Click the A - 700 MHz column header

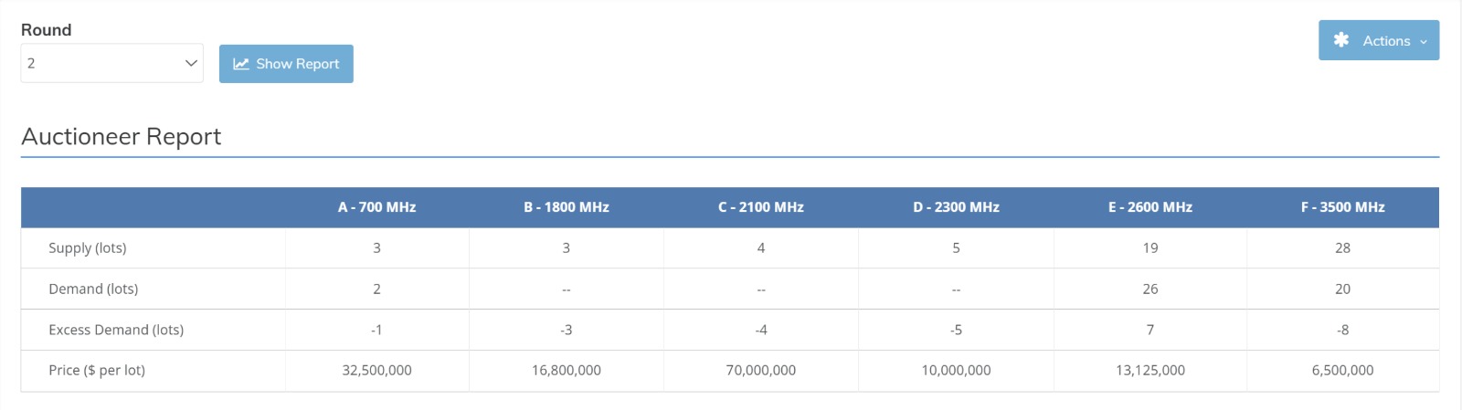click(x=376, y=207)
